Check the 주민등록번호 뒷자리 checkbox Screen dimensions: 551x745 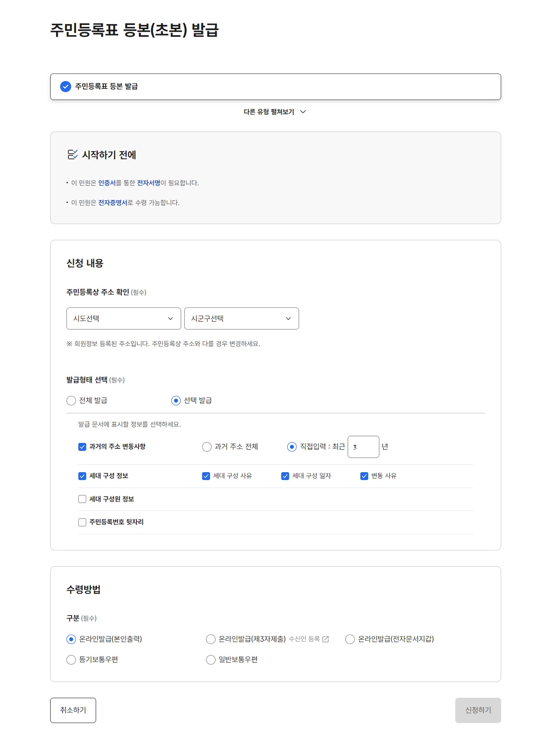click(x=82, y=522)
